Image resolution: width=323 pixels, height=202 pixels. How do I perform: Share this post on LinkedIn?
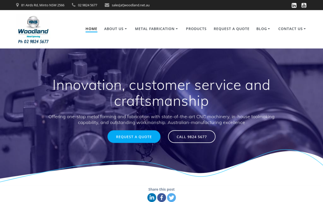pos(152,198)
